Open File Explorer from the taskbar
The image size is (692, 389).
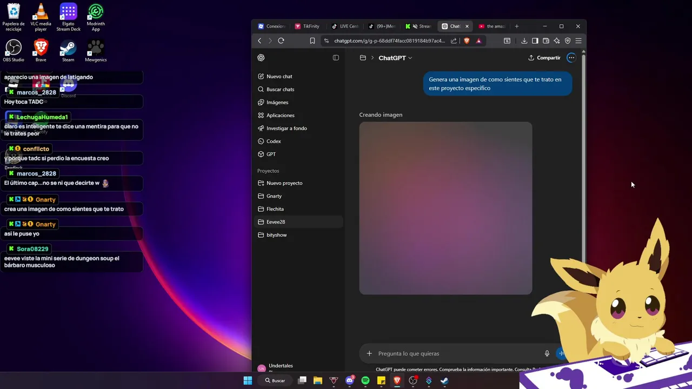pos(318,380)
